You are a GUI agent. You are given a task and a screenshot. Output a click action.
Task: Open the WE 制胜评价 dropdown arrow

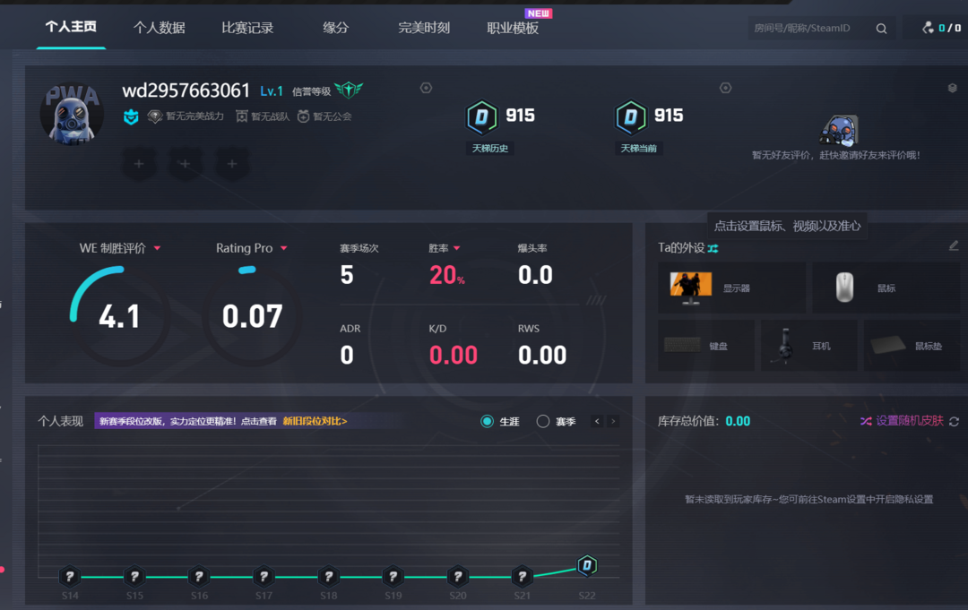point(158,248)
